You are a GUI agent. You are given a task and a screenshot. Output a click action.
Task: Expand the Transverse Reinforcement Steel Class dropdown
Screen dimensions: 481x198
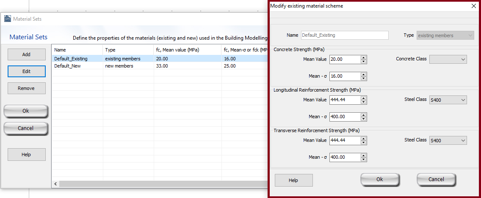click(x=448, y=141)
